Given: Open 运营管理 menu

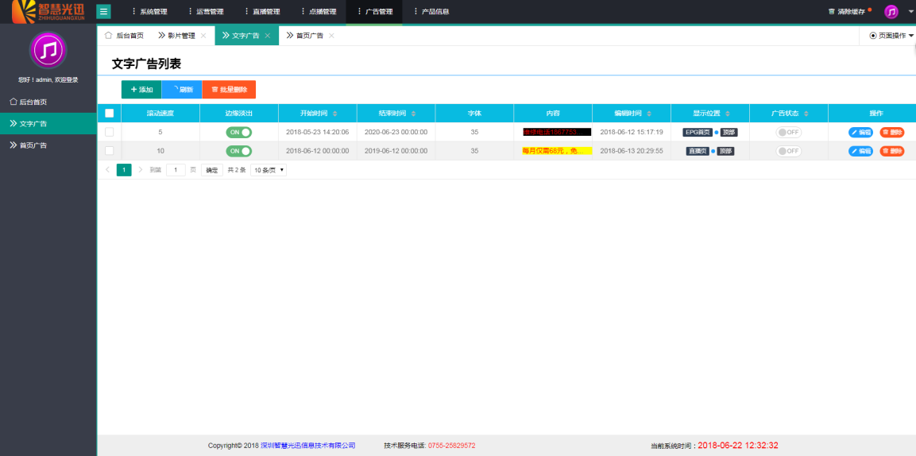Looking at the screenshot, I should (x=207, y=12).
